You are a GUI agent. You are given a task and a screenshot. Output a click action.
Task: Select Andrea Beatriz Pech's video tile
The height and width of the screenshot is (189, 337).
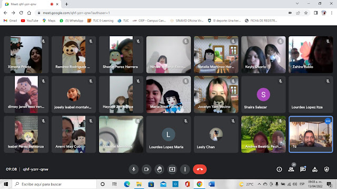pyautogui.click(x=263, y=134)
